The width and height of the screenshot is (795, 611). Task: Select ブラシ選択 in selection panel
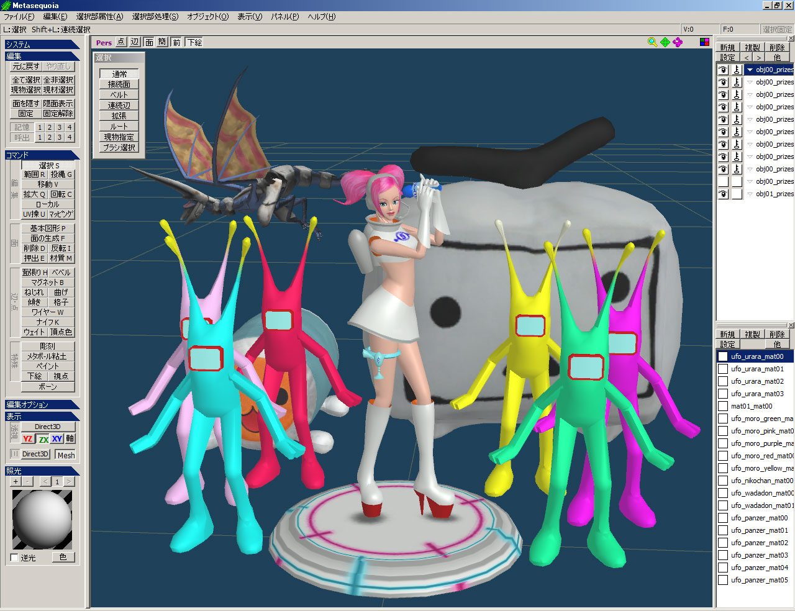[119, 147]
